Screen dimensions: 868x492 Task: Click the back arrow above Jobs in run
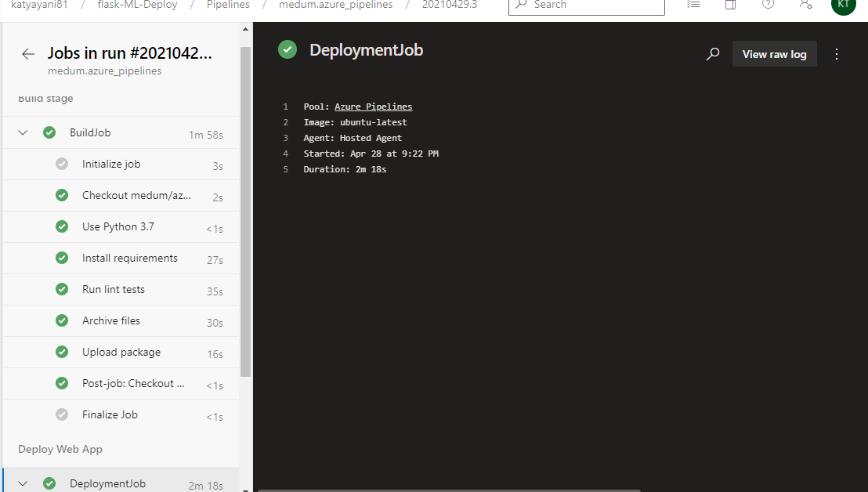(x=28, y=54)
